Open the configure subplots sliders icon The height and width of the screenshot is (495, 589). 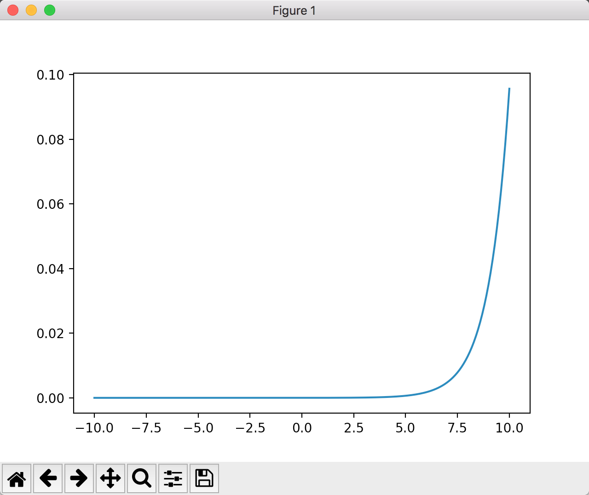[173, 478]
